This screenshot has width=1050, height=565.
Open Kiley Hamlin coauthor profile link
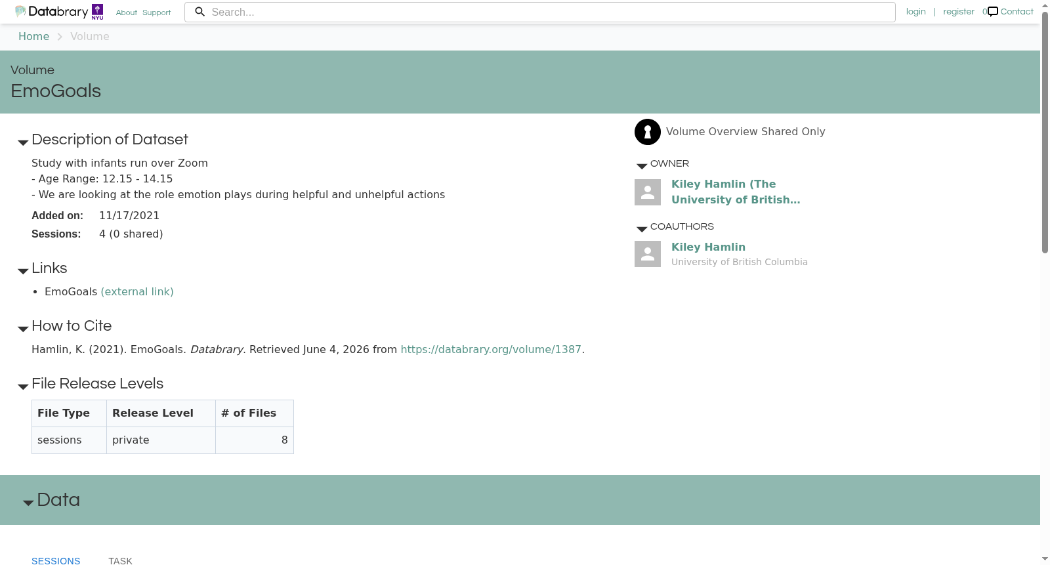point(708,247)
